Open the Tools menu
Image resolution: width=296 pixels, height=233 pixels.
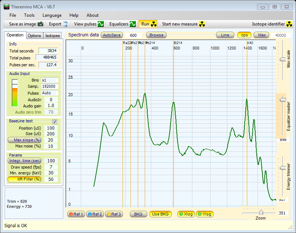tap(29, 15)
